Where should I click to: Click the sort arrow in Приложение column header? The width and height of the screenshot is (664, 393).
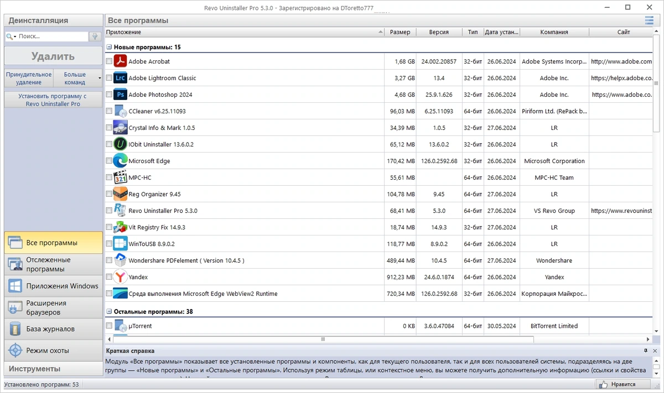[x=380, y=32]
